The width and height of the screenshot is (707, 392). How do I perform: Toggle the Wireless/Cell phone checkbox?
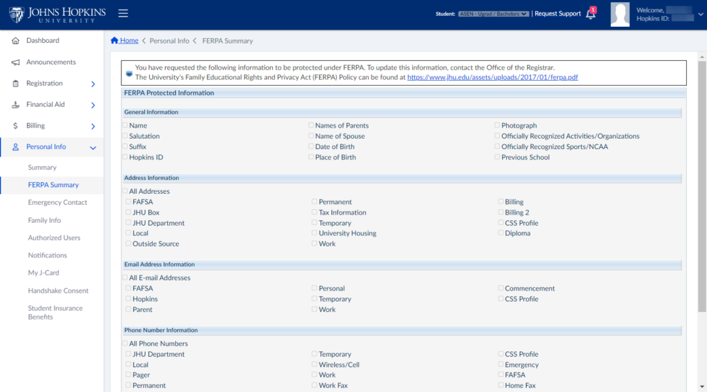[x=315, y=364]
